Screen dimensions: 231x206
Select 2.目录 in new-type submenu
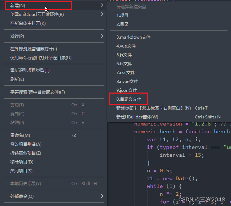click(x=169, y=24)
